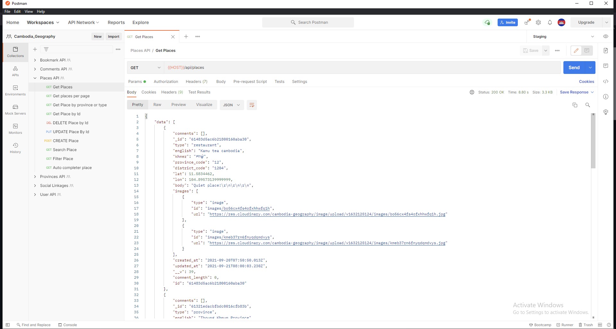
Task: Click the request URL input field
Action: [362, 68]
